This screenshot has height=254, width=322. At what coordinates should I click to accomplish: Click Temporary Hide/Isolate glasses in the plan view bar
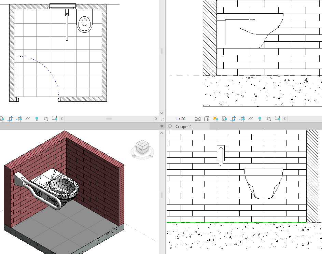[x=28, y=119]
